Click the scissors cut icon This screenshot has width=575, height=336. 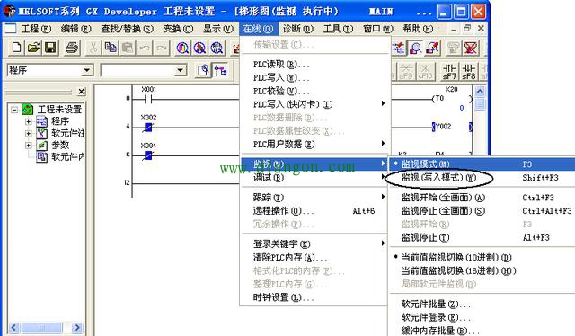[x=93, y=48]
